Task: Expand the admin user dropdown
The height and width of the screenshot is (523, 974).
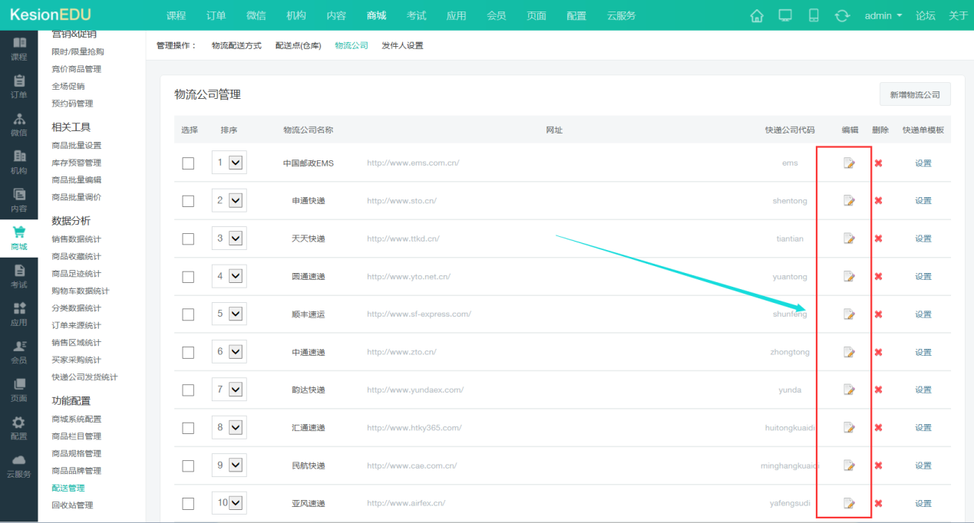Action: click(883, 15)
